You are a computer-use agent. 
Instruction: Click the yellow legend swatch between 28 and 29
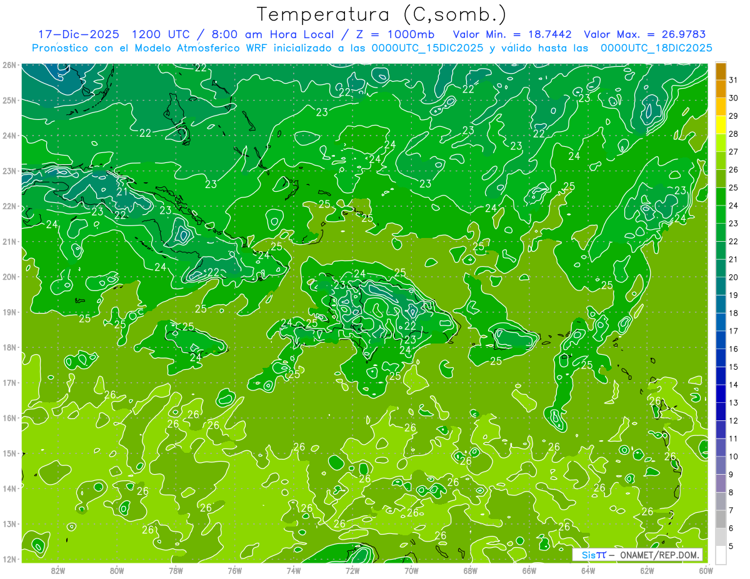tap(721, 125)
